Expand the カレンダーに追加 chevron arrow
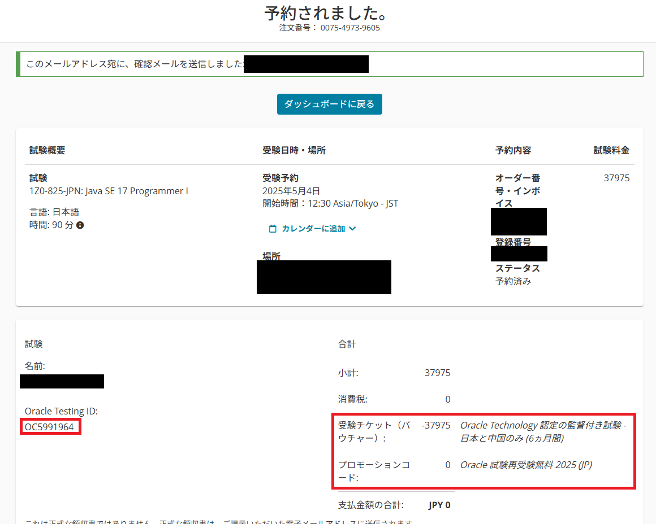Screen dimensions: 656x524 (352, 229)
